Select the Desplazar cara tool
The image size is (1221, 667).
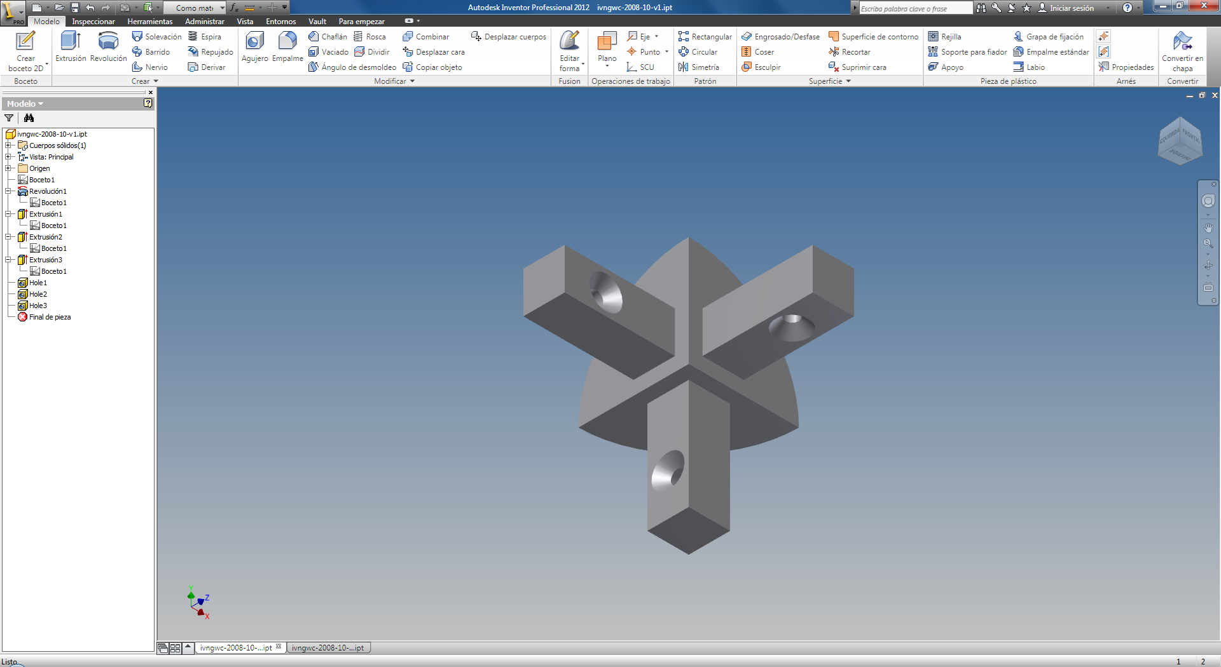click(x=434, y=52)
